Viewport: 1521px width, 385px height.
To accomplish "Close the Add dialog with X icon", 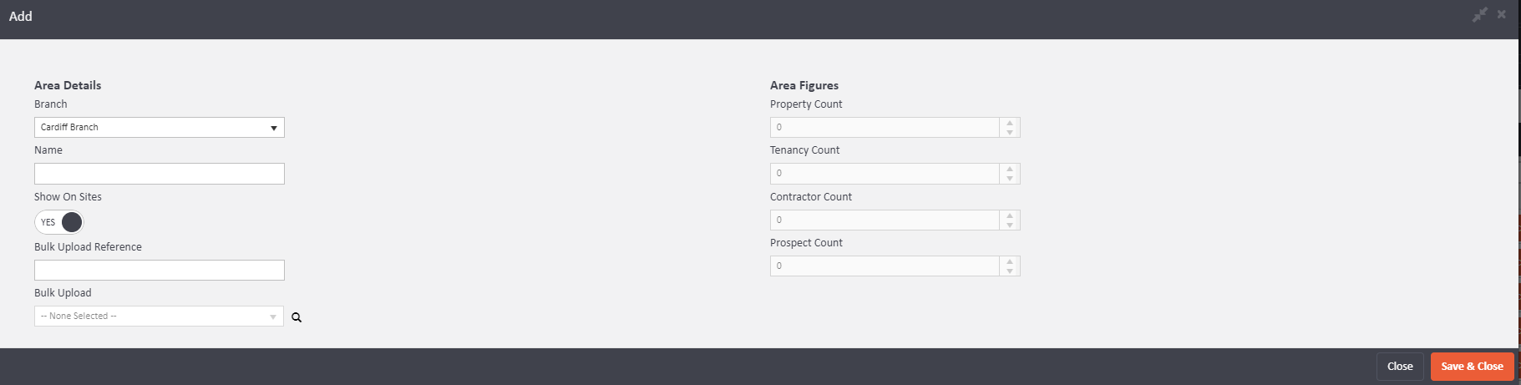I will [x=1501, y=14].
